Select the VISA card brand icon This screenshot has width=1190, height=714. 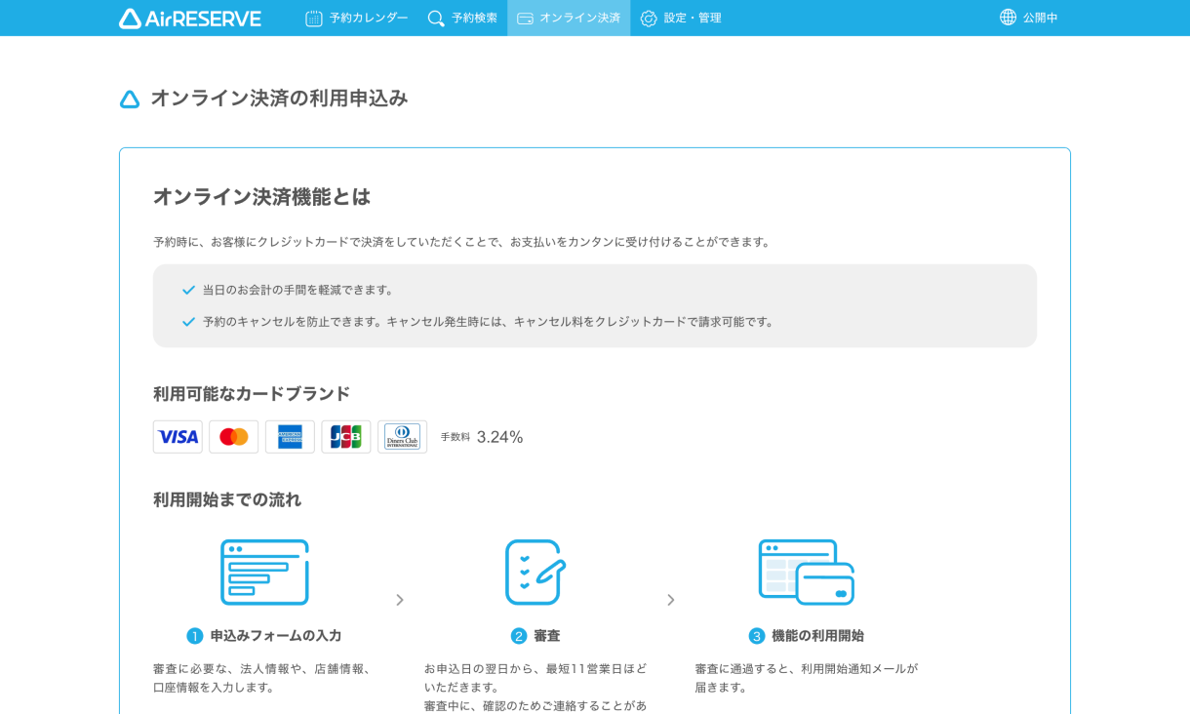tap(178, 436)
